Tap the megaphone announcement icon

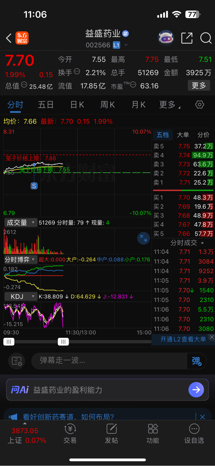pos(13,417)
